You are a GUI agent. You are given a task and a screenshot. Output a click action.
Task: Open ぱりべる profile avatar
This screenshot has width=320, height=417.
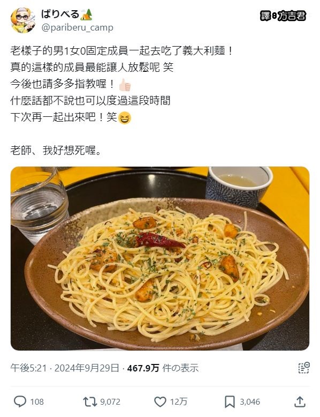(23, 20)
